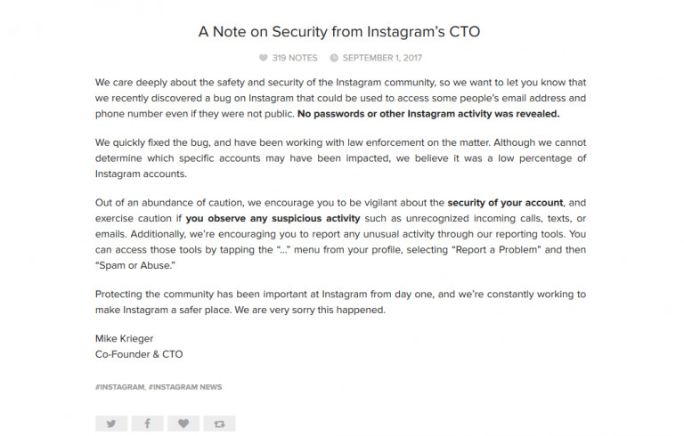684x436 pixels.
Task: Click the "Protecting the community" closing paragraph
Action: (x=340, y=303)
